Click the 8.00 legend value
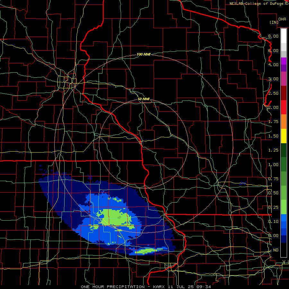The height and width of the screenshot is (289, 289). tap(273, 36)
